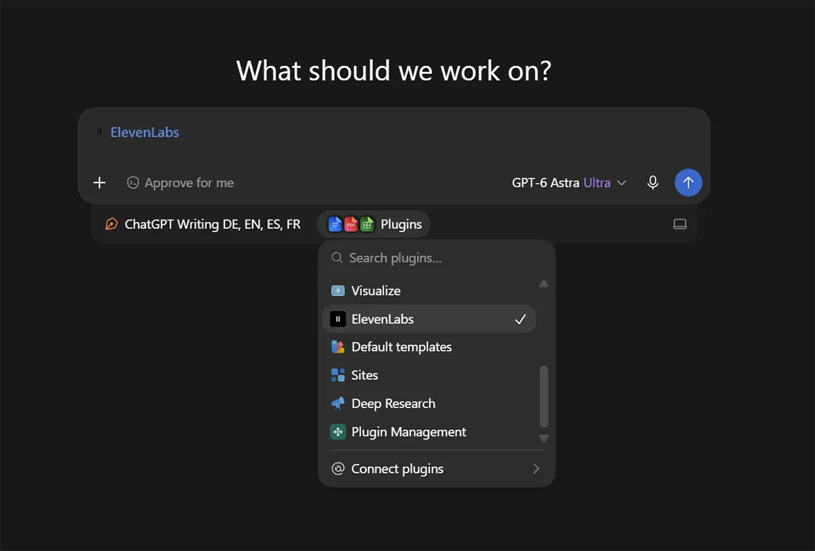Viewport: 815px width, 551px height.
Task: Send message with blue arrow button
Action: point(688,183)
